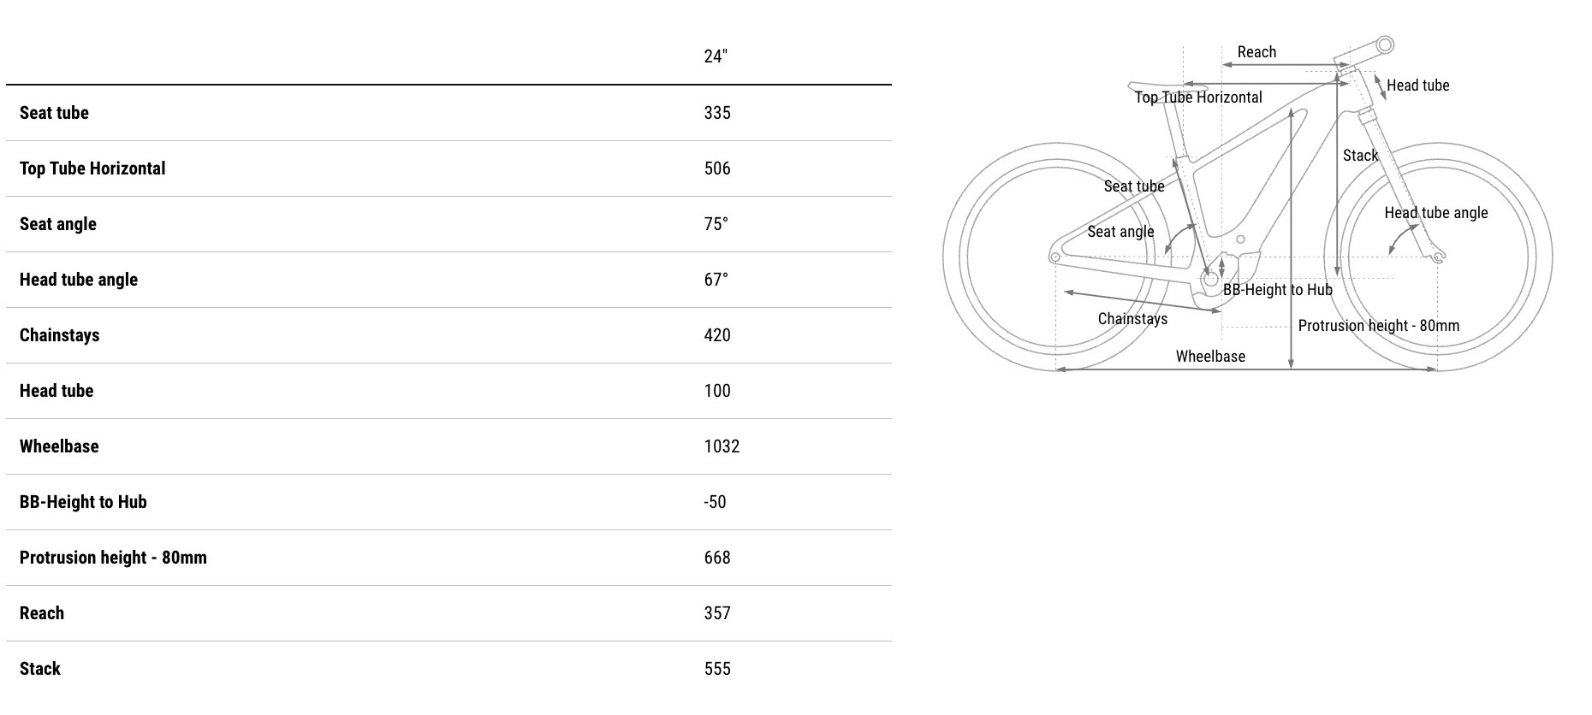
Task: Click the Stack label in the bike diagram
Action: [x=1360, y=156]
